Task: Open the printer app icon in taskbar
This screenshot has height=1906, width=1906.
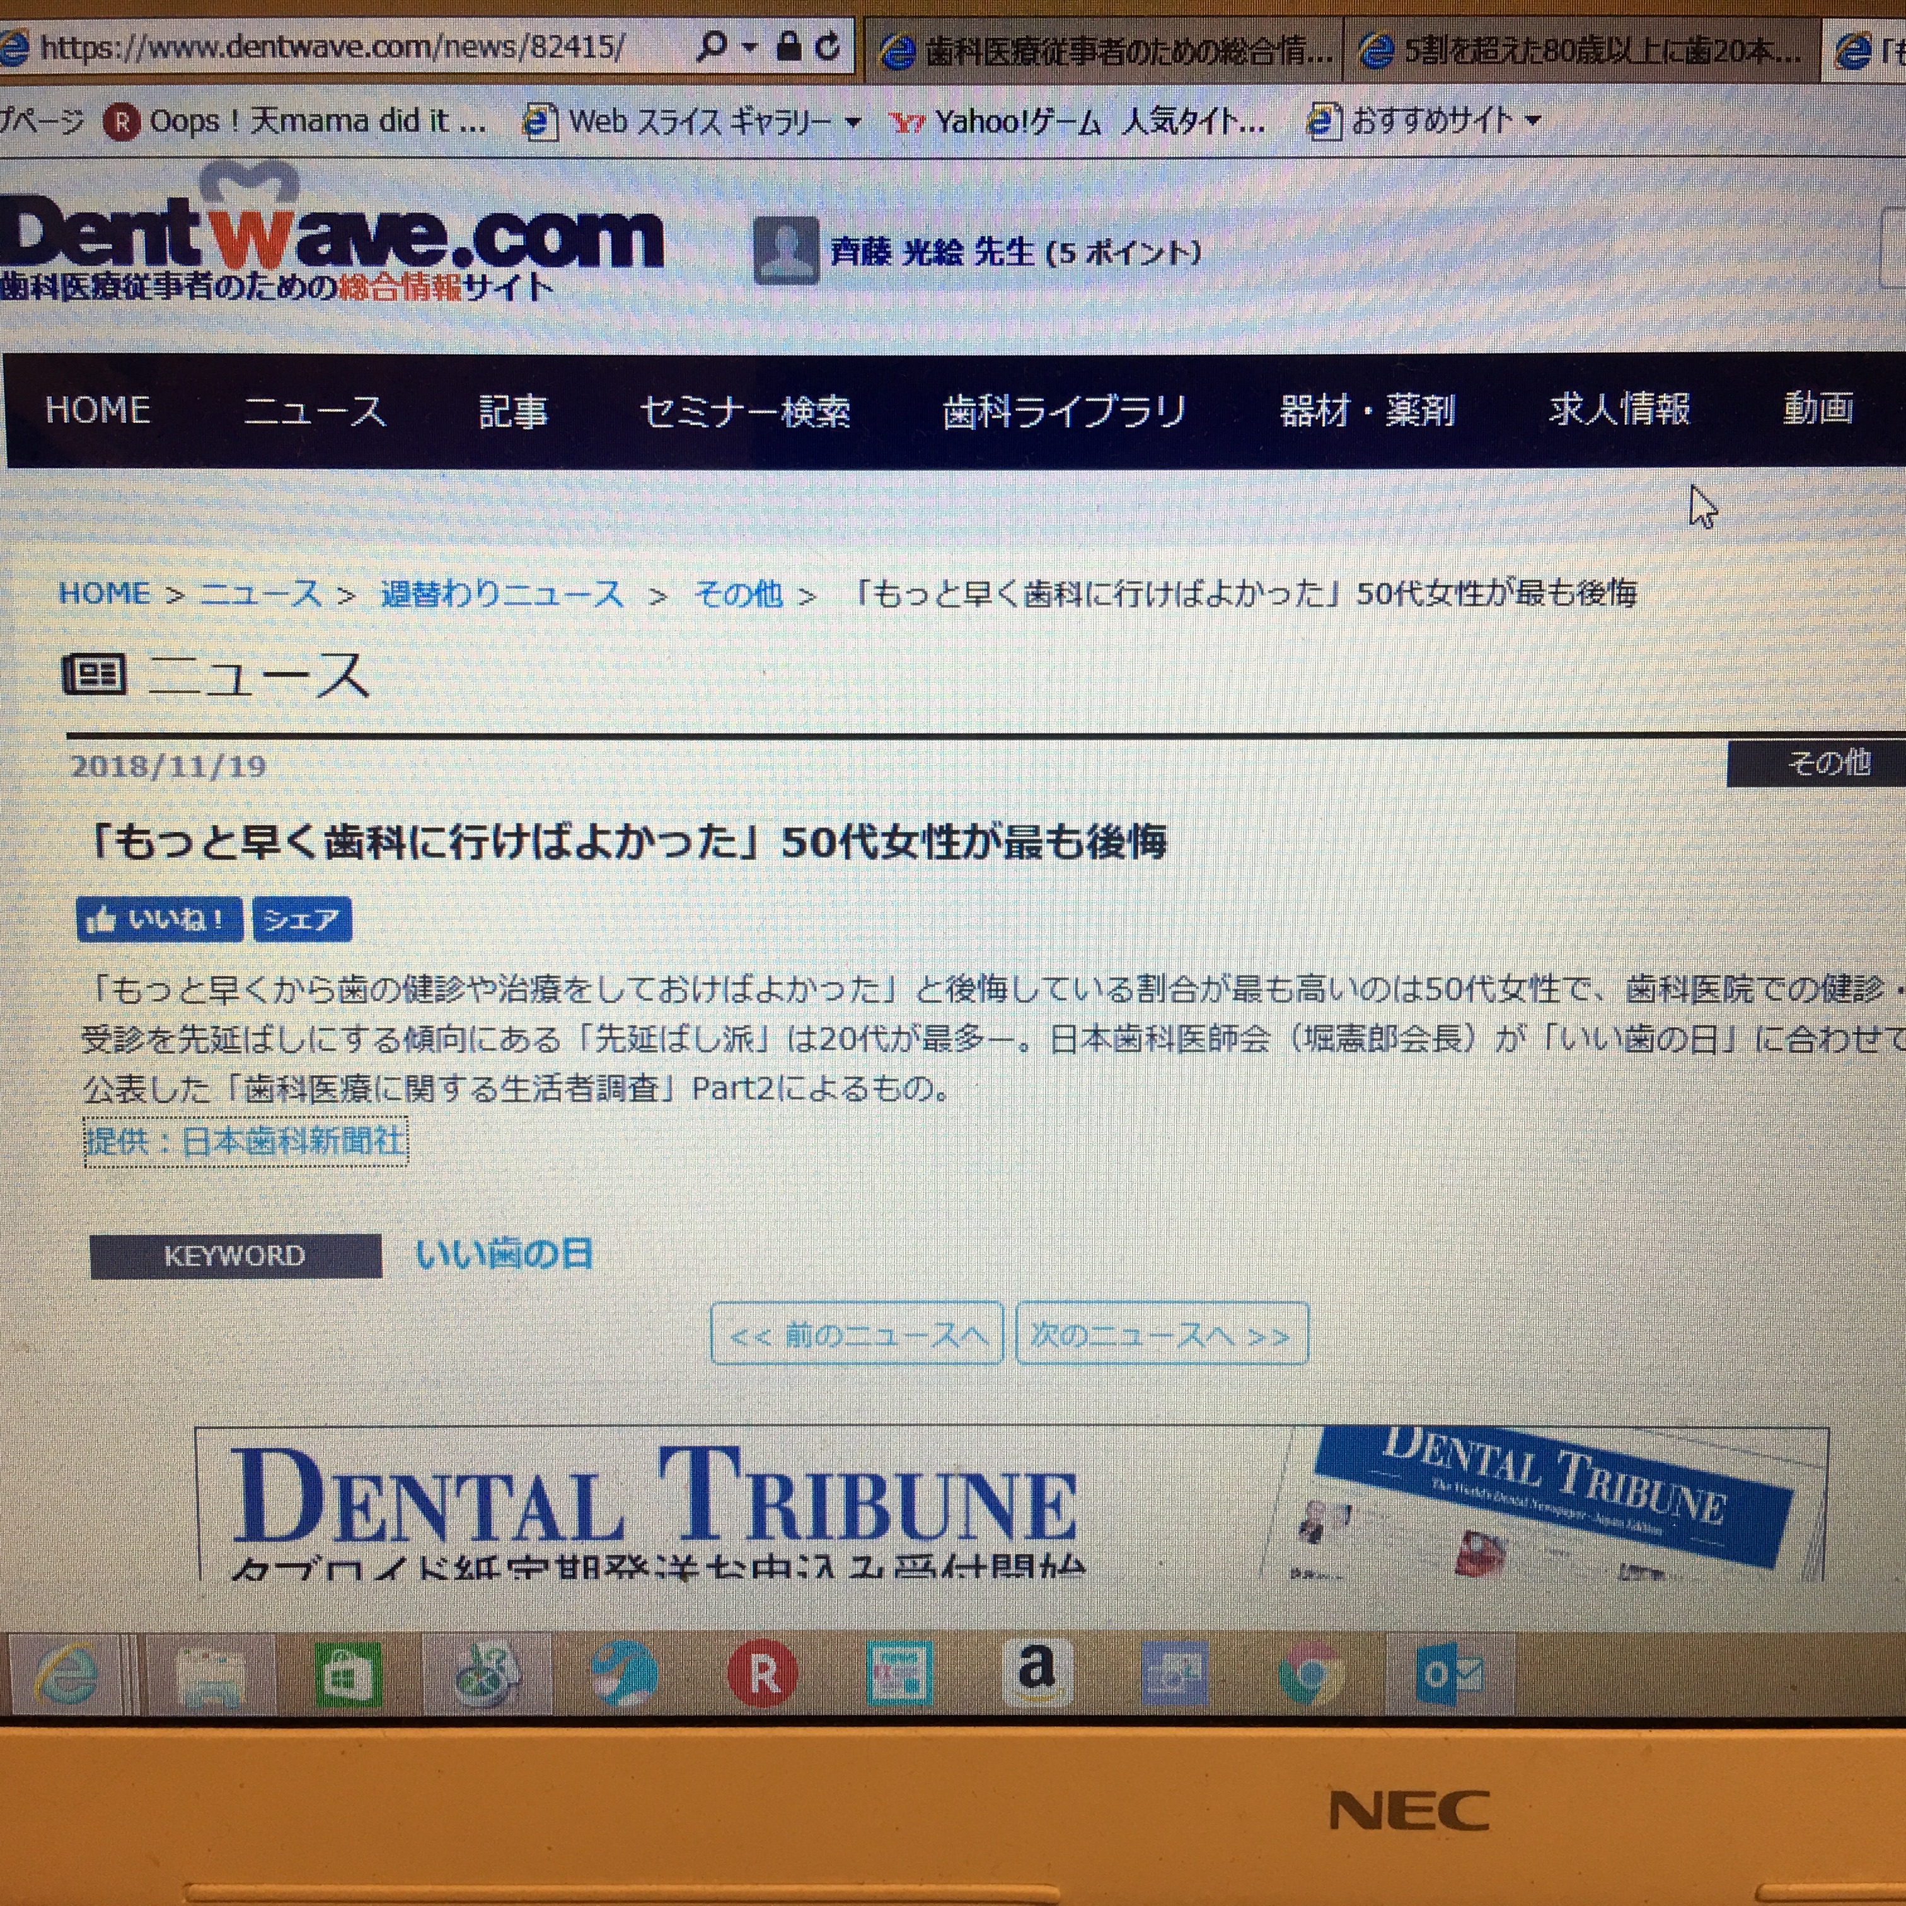Action: coord(210,1674)
